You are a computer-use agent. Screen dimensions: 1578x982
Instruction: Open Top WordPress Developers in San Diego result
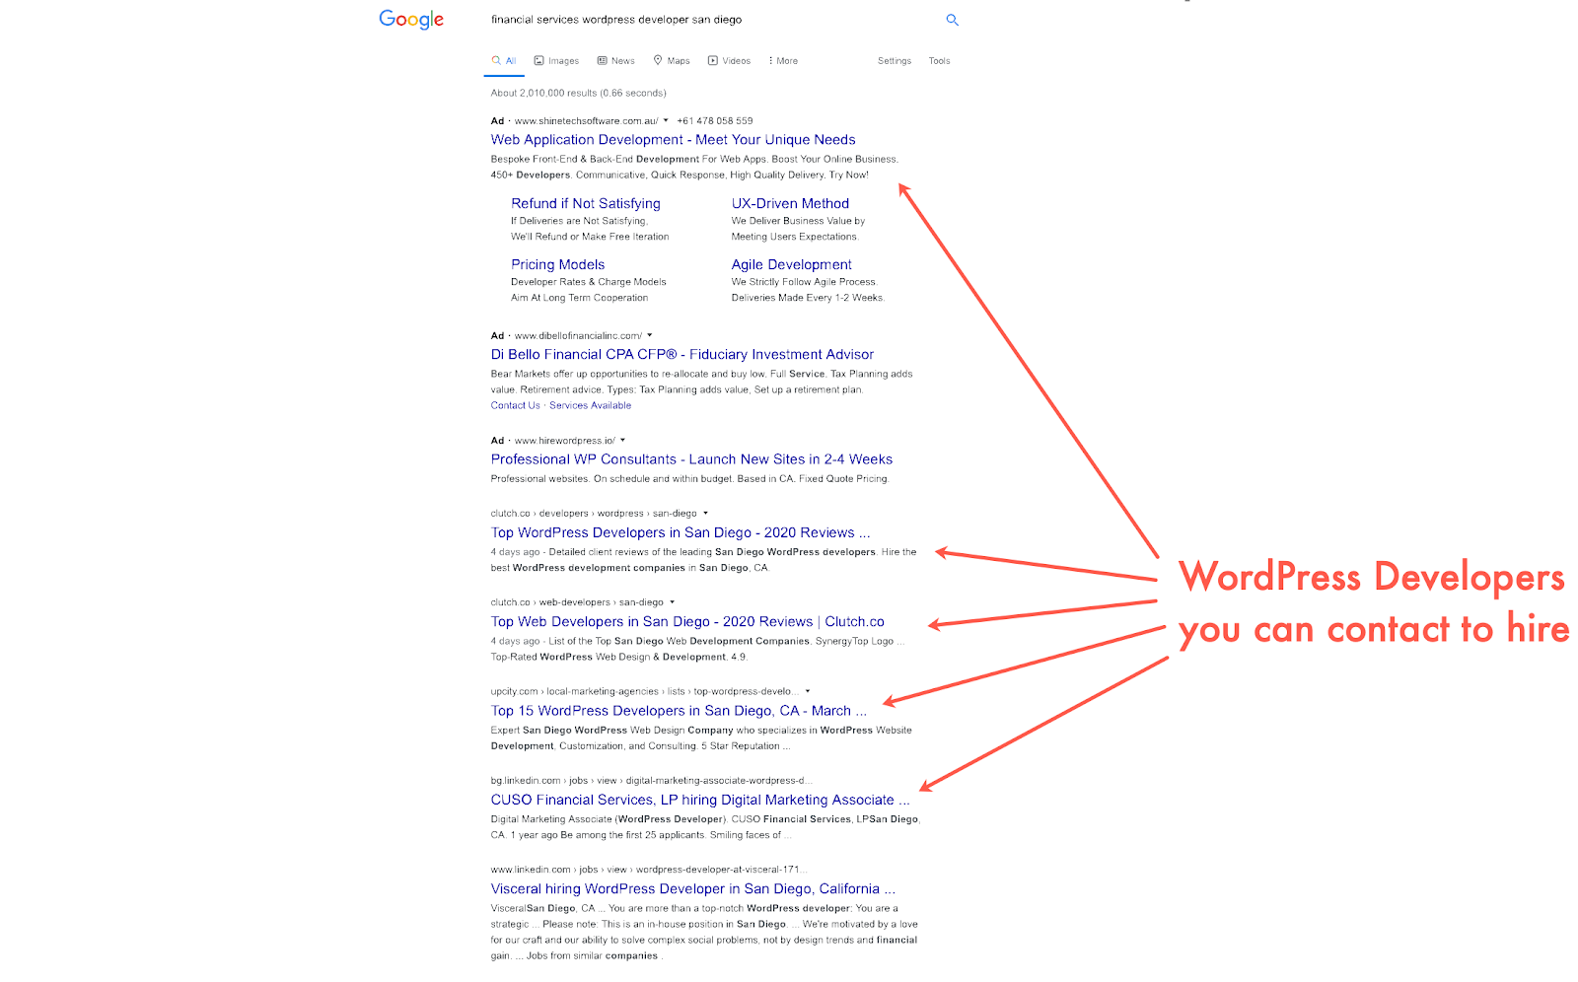tap(681, 532)
